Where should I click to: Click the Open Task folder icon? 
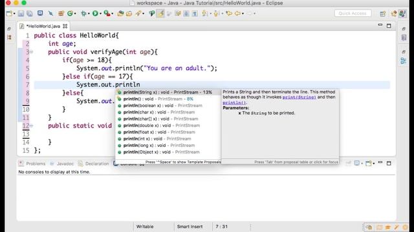point(129,14)
